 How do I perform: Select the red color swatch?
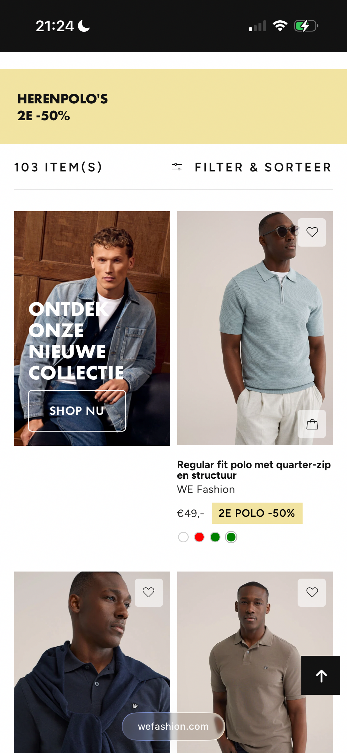click(199, 537)
